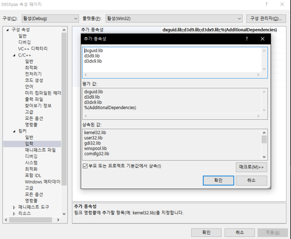
Task: Collapse the 링커 tree node
Action: pos(14,131)
